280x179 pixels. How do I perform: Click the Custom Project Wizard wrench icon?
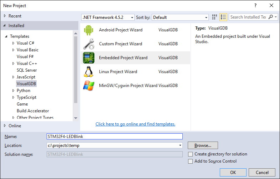[88, 44]
